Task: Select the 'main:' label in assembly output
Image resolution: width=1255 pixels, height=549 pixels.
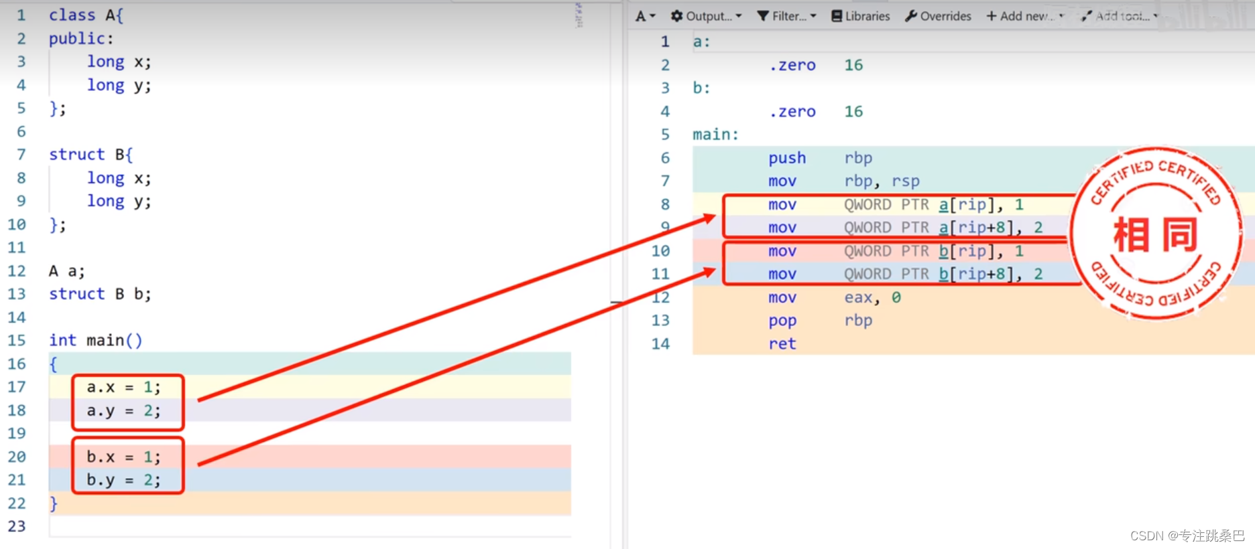Action: point(715,135)
